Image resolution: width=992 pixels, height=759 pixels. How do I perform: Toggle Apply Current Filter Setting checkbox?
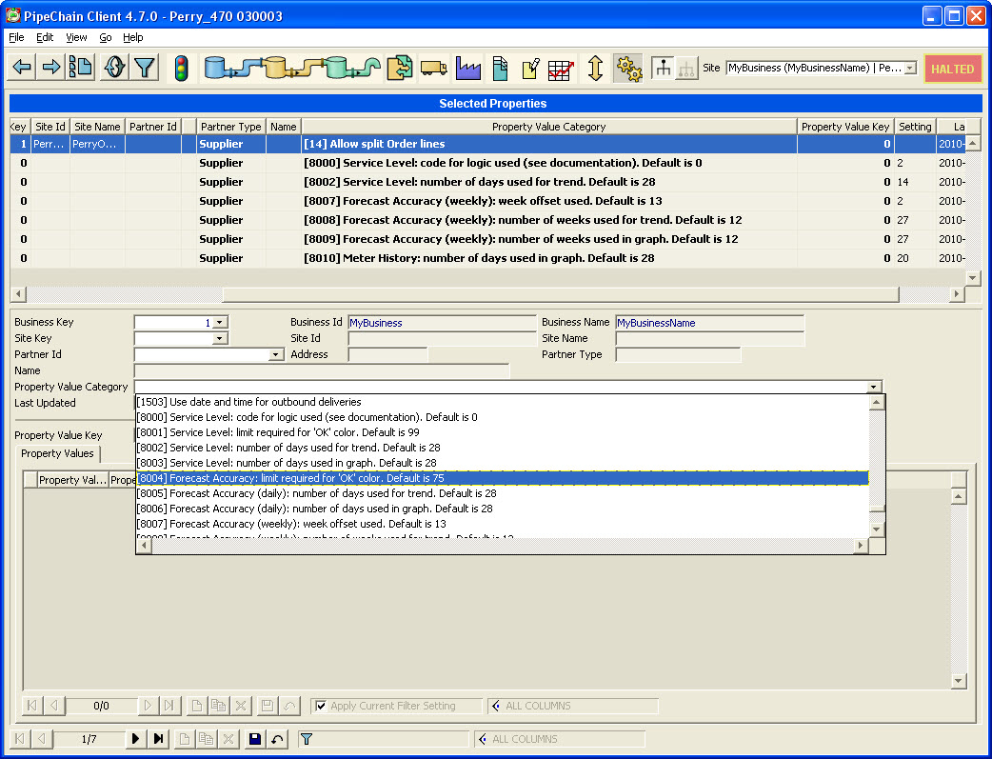321,706
